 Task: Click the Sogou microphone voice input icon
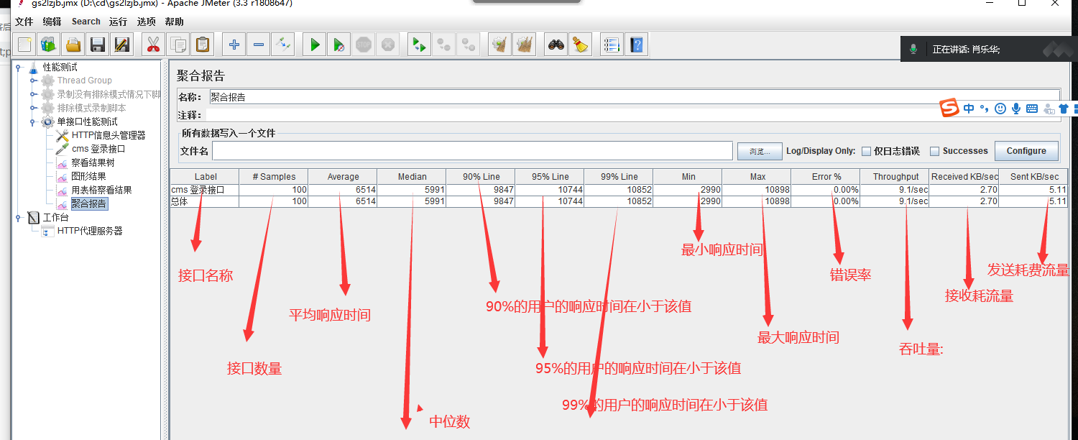click(x=1016, y=109)
